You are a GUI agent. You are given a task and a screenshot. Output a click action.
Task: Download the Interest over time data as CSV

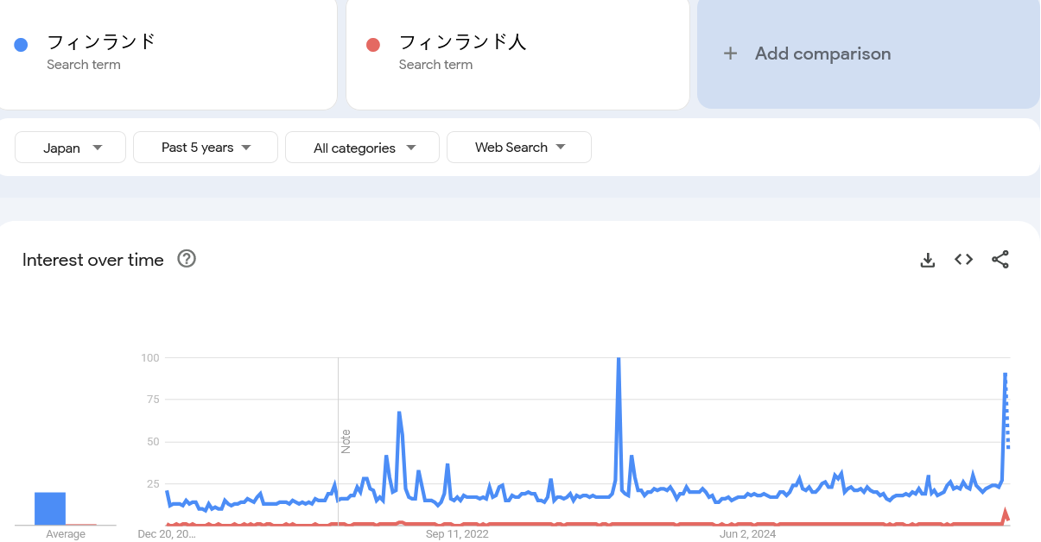click(928, 260)
